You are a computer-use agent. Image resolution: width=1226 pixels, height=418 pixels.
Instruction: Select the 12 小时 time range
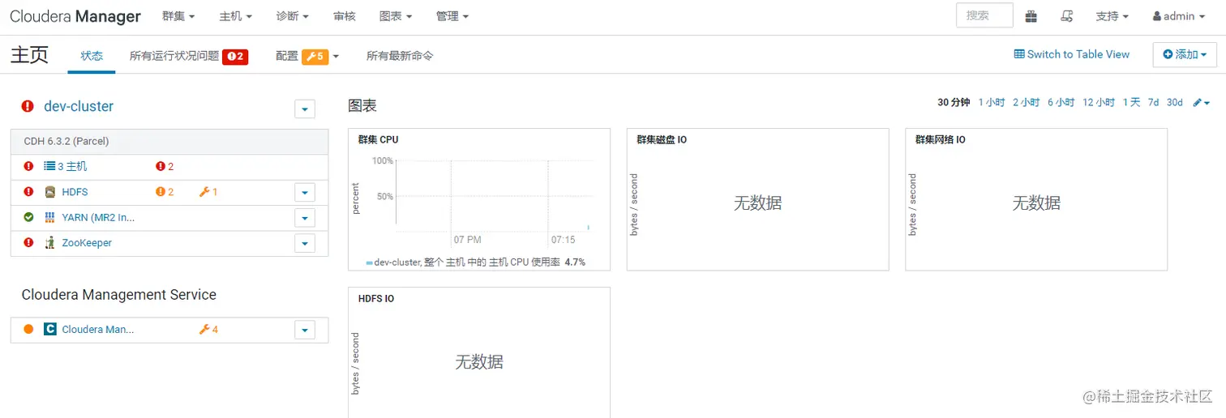click(1099, 102)
